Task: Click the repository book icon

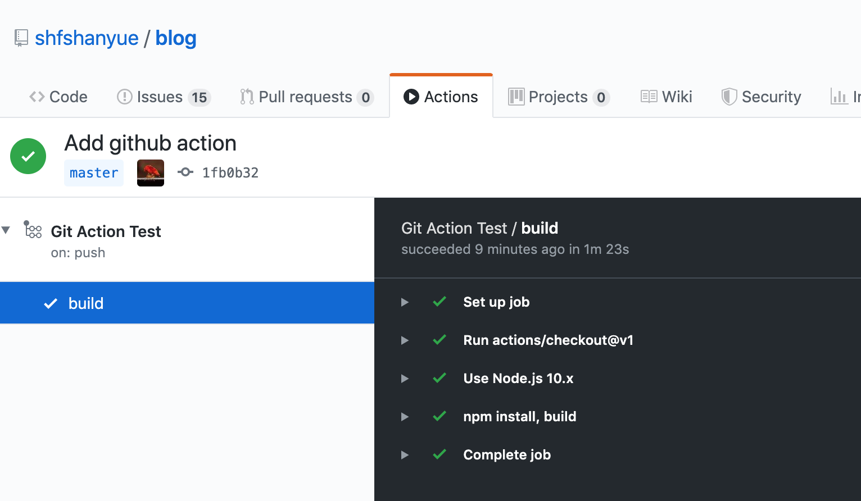Action: pyautogui.click(x=21, y=38)
